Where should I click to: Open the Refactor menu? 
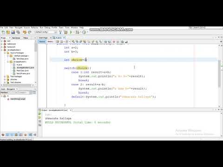click(35, 28)
